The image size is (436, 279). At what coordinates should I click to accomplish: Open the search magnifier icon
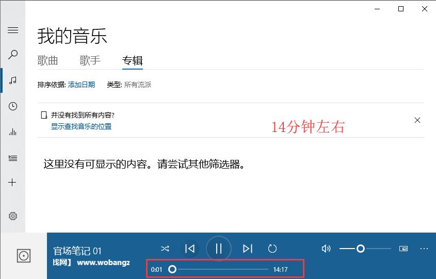click(x=13, y=55)
